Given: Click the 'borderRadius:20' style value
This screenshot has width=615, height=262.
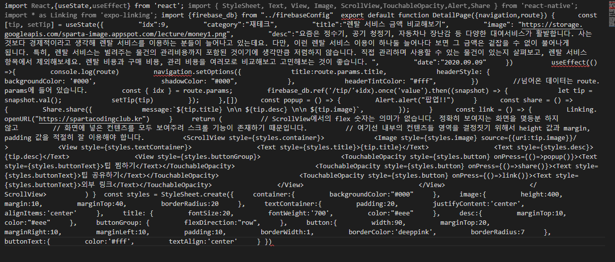Looking at the screenshot, I should coord(190,204).
